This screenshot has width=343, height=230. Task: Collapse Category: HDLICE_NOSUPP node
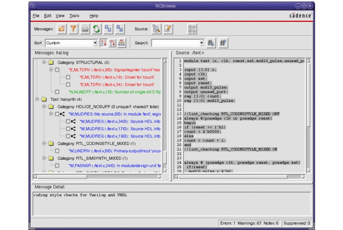44,107
